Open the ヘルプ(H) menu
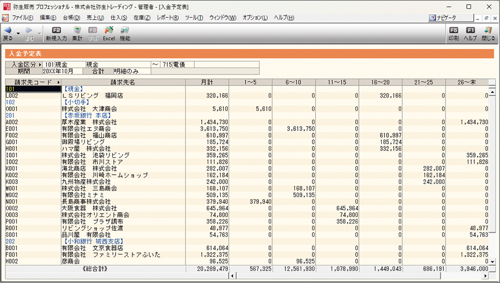500x283 pixels. (x=284, y=18)
